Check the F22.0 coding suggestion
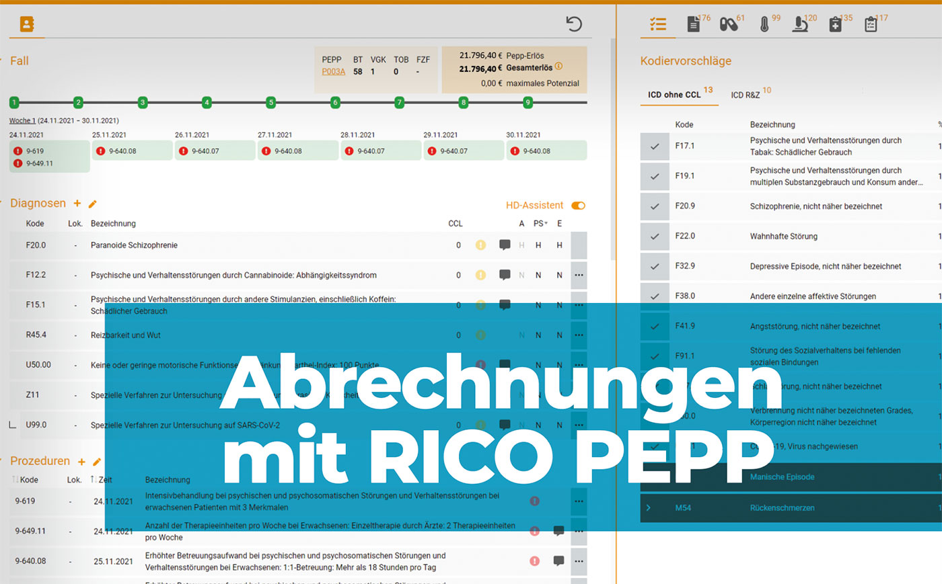This screenshot has height=584, width=942. click(x=655, y=236)
